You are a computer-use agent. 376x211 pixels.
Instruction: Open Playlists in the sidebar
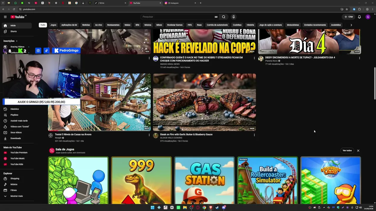tap(16, 115)
